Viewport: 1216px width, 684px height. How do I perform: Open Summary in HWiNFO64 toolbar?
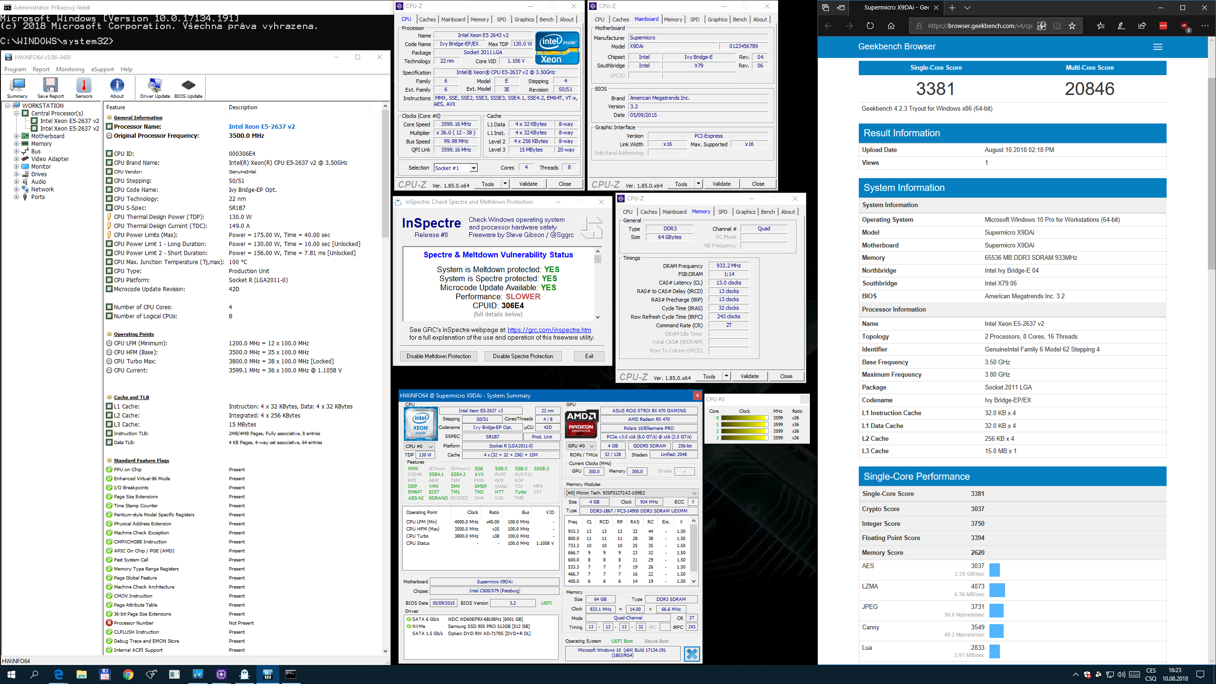click(x=17, y=88)
